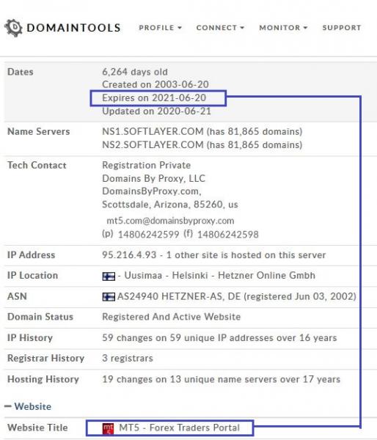
Task: Click the fax number 14806242598
Action: 228,235
